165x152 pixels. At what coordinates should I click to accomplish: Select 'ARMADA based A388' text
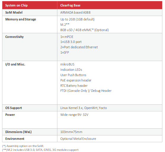tap(75, 12)
